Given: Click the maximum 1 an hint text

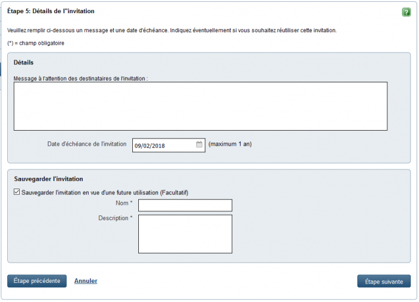Looking at the screenshot, I should 230,144.
